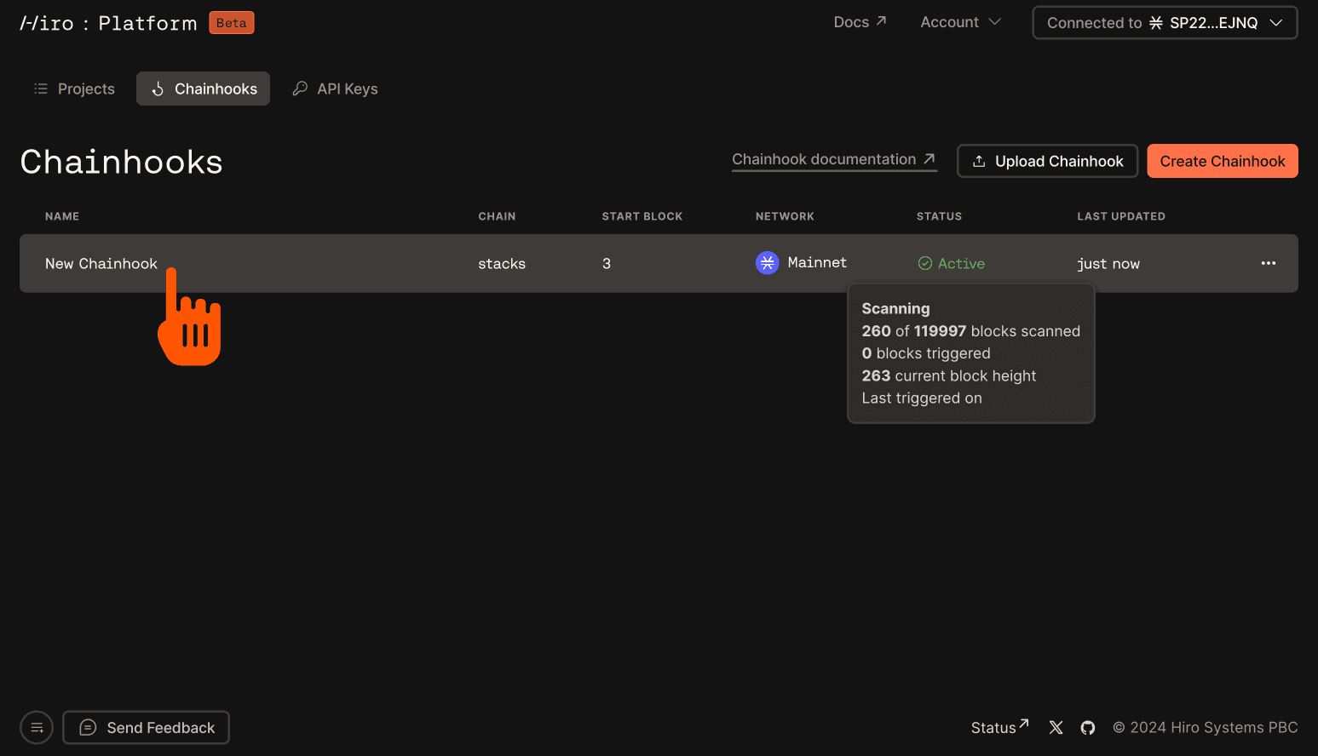Open the X (Twitter) icon link
Viewport: 1318px width, 756px height.
[x=1056, y=727]
